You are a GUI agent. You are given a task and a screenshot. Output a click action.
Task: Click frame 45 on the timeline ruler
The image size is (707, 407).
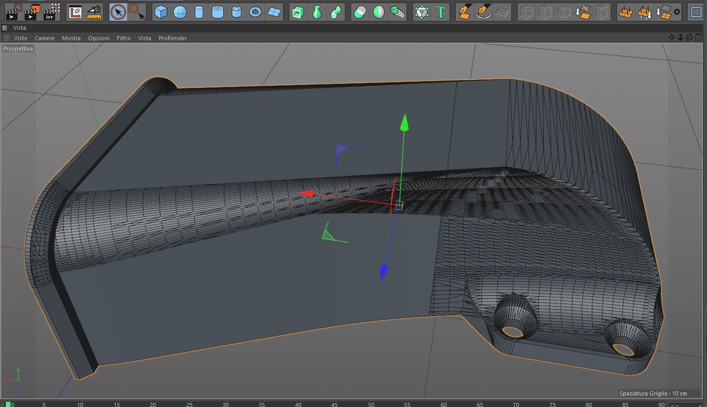[335, 404]
